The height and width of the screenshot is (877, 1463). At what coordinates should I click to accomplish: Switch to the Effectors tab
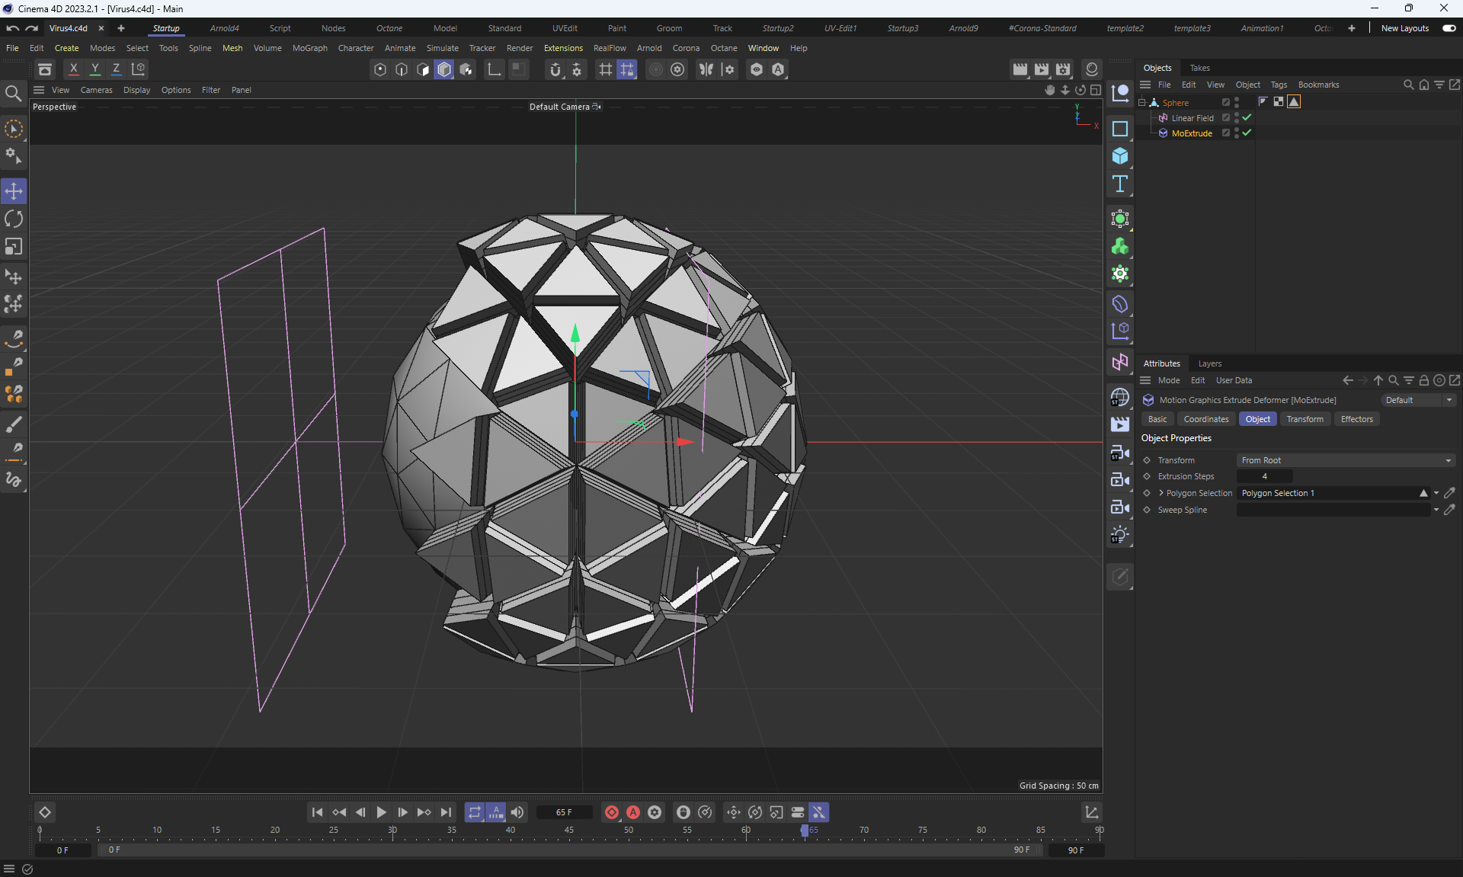click(x=1356, y=419)
